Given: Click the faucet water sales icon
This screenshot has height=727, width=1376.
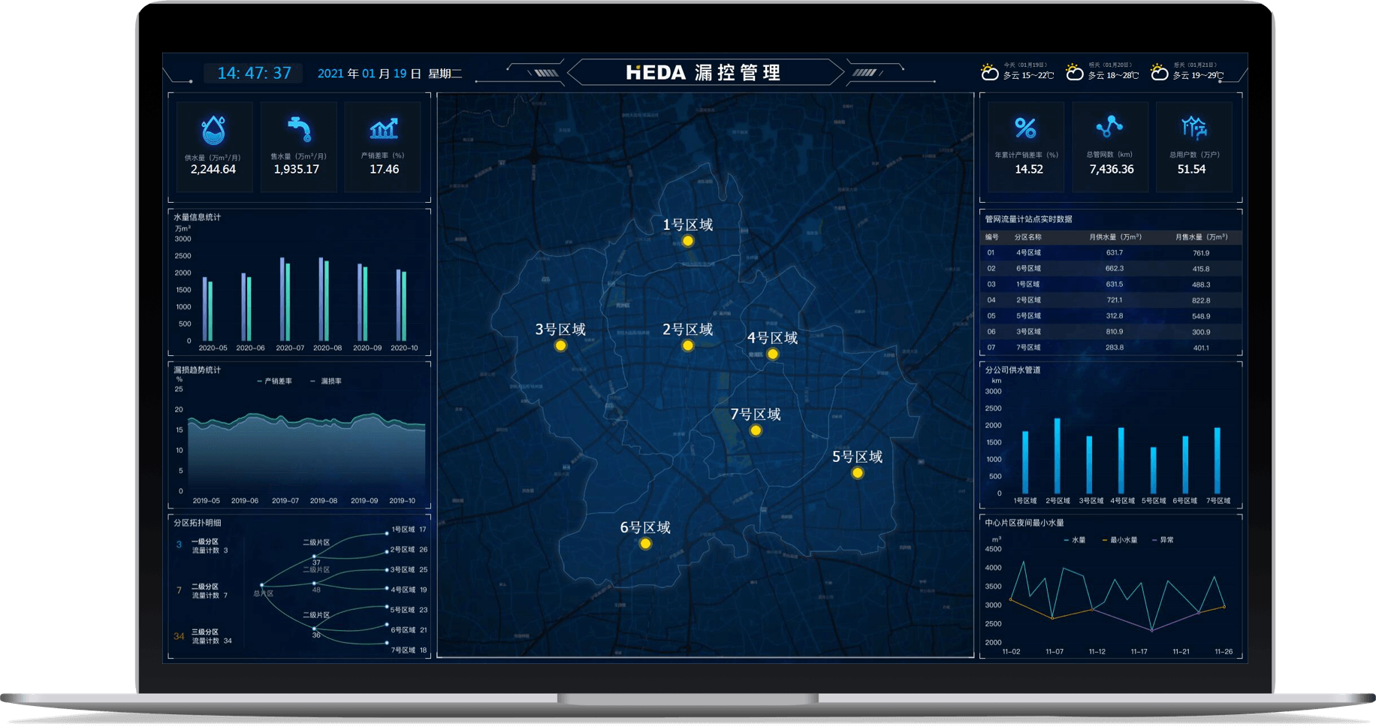Looking at the screenshot, I should coord(299,129).
